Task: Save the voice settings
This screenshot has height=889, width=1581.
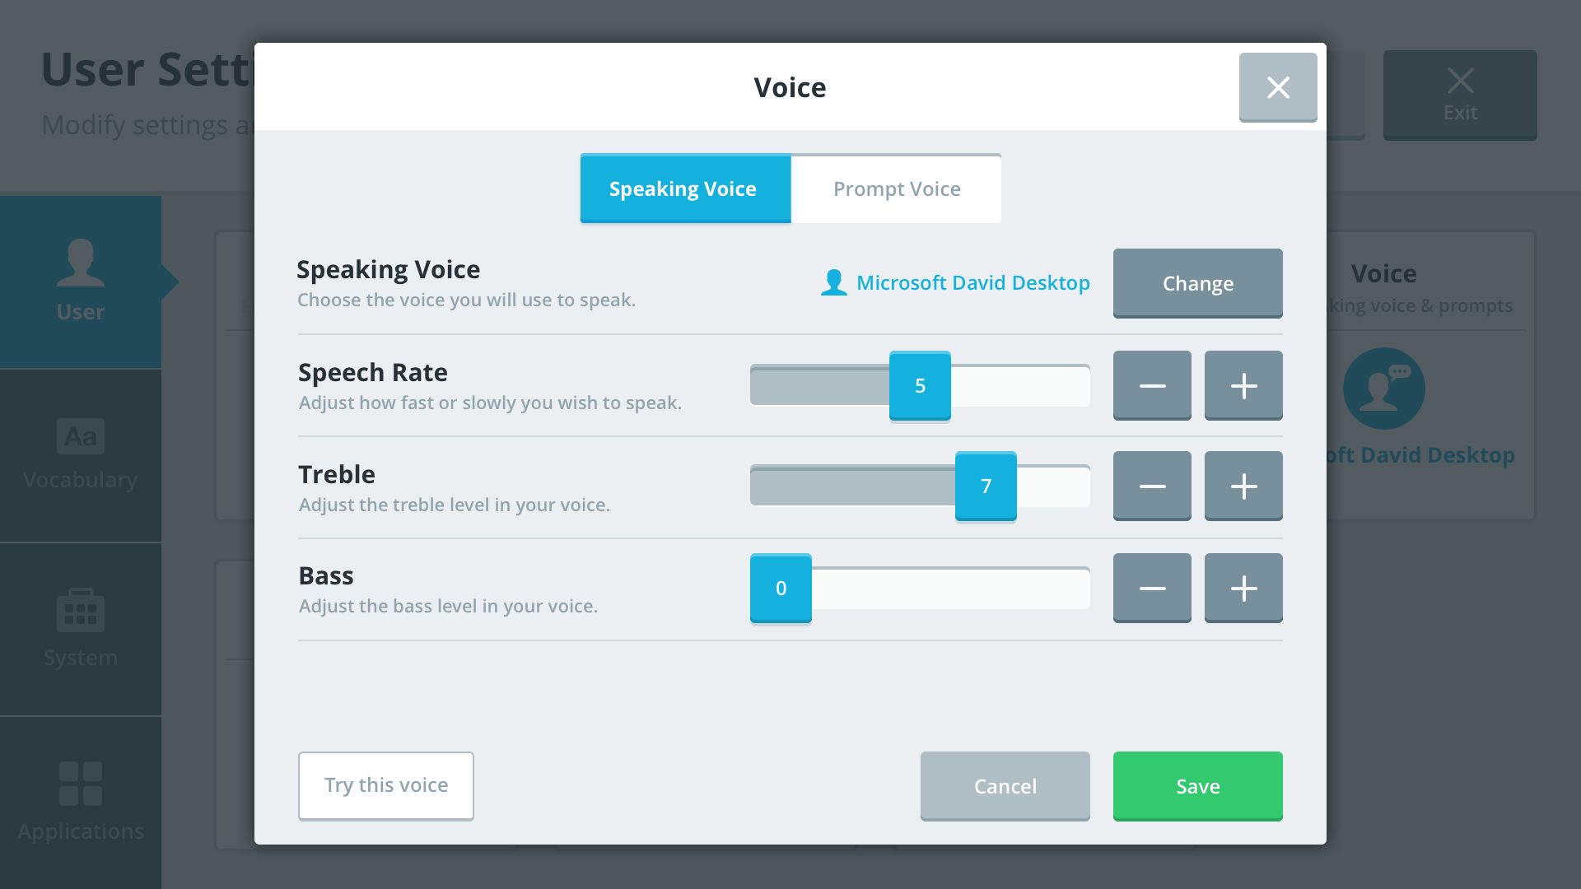Action: 1196,784
